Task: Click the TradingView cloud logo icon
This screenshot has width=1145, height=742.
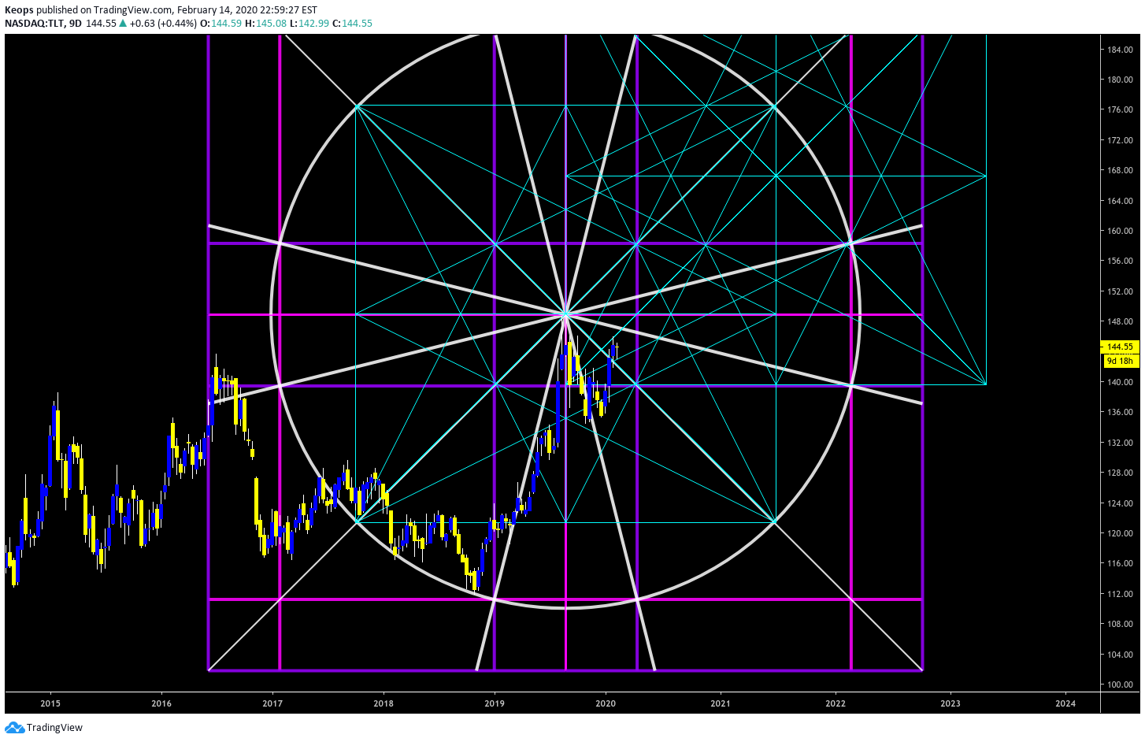Action: (x=14, y=728)
